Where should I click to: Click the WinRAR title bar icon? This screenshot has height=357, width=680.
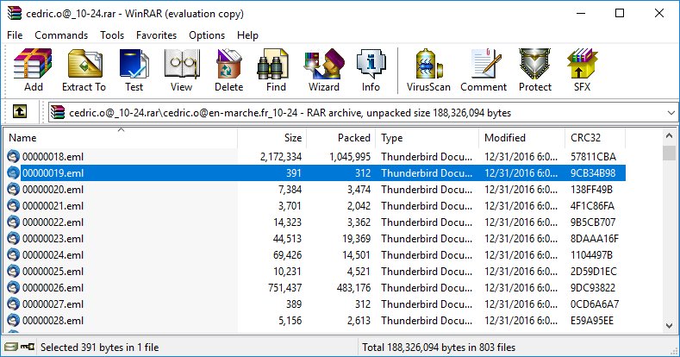click(15, 14)
